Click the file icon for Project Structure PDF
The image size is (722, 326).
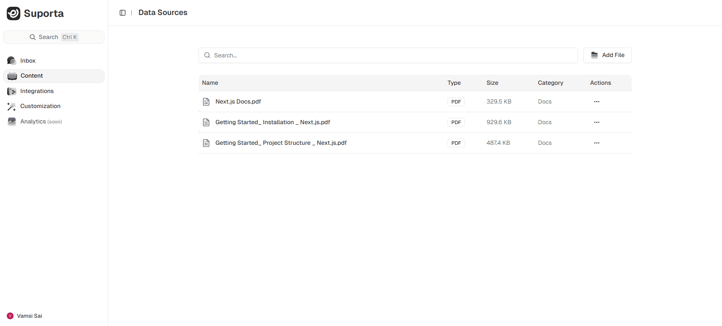pyautogui.click(x=206, y=143)
